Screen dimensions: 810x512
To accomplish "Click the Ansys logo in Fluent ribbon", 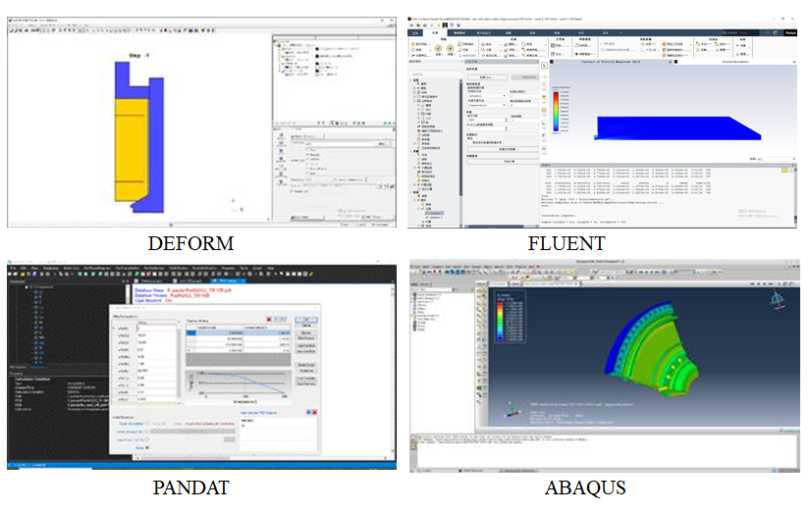I will 791,30.
